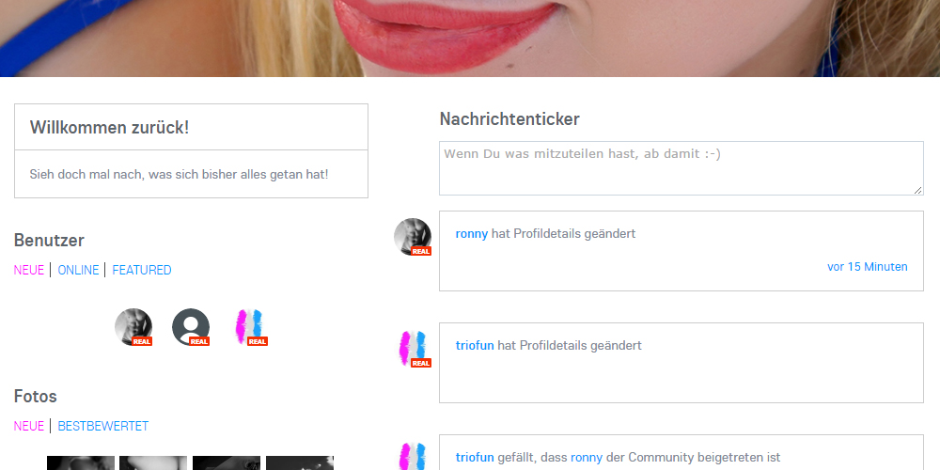Open second photo thumbnail under Fotos
Image resolution: width=940 pixels, height=470 pixels.
153,462
